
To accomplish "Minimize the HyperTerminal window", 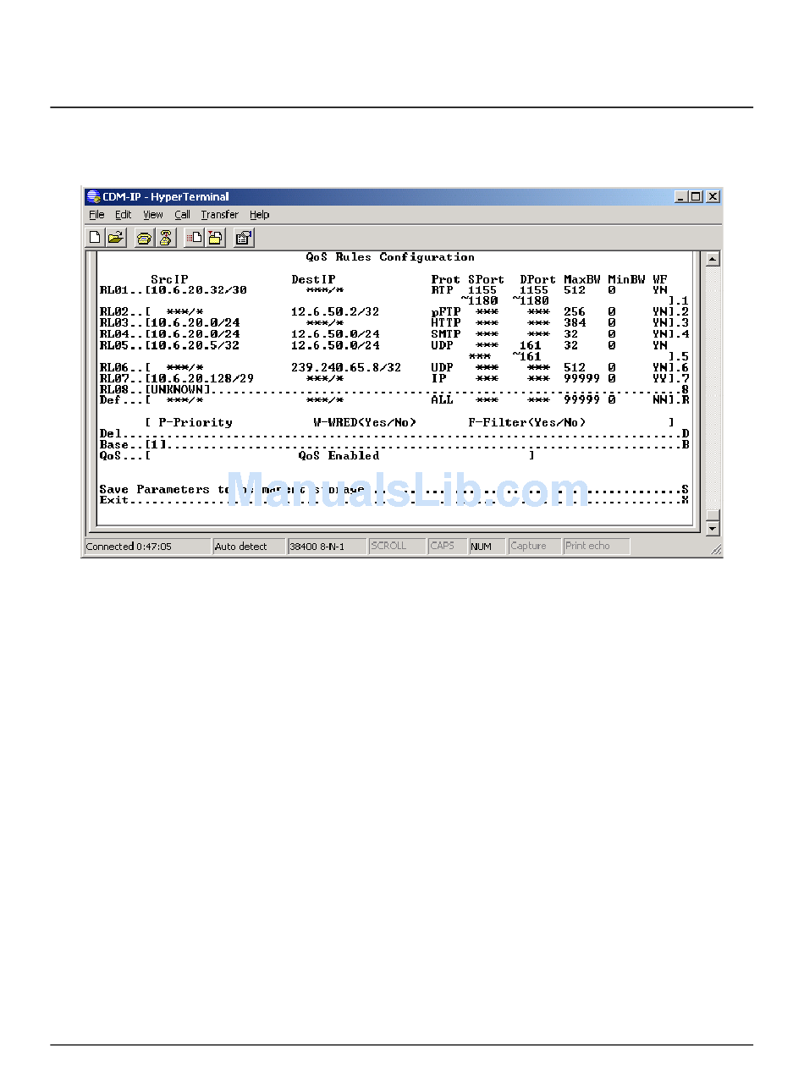I will (681, 196).
